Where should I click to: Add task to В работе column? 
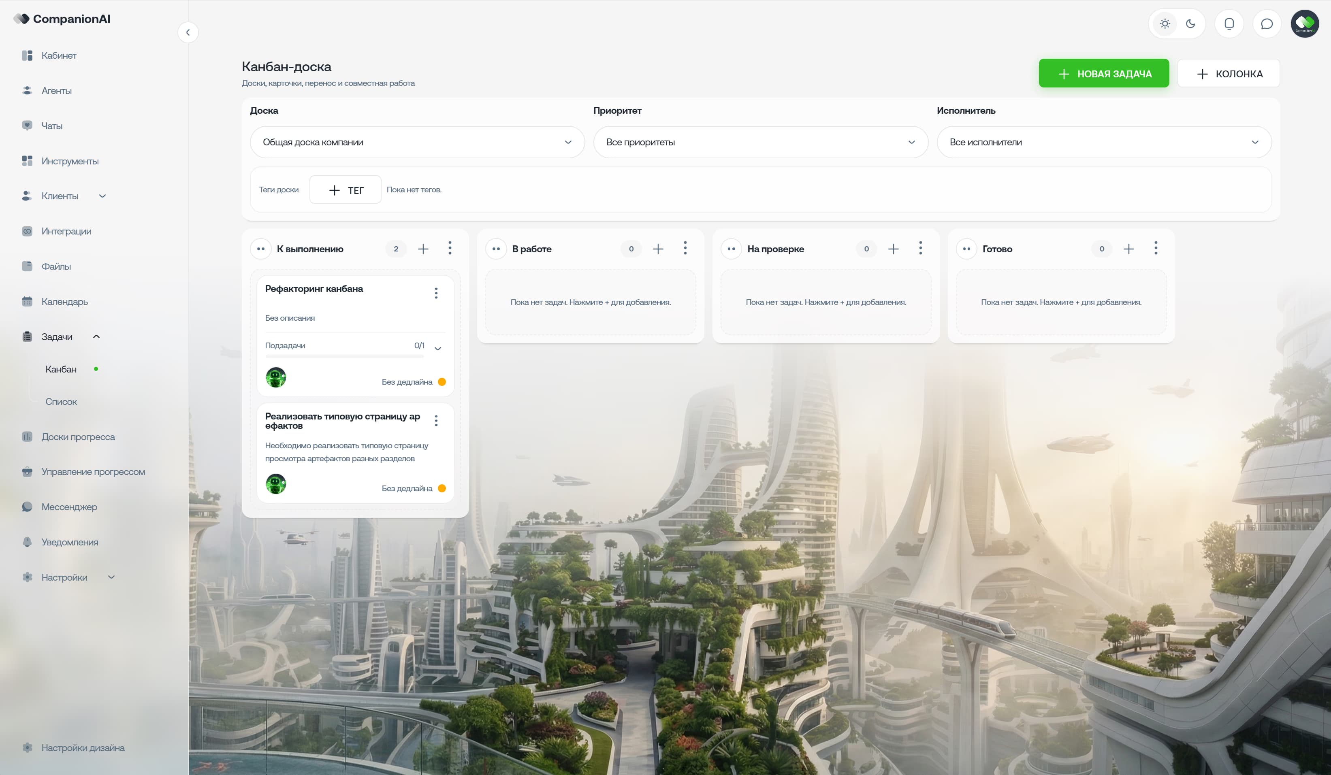pos(658,249)
